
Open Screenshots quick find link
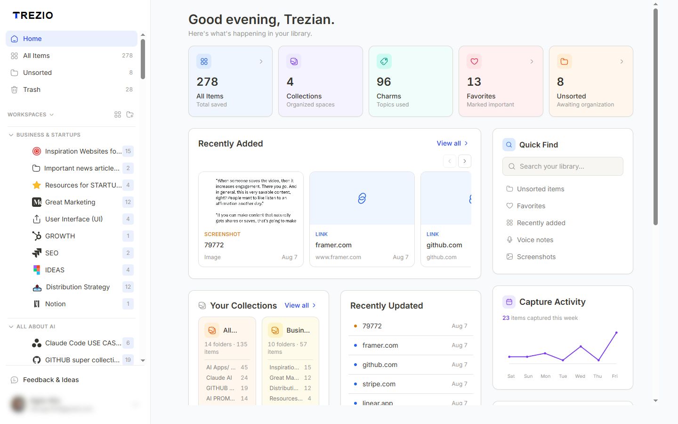coord(531,257)
